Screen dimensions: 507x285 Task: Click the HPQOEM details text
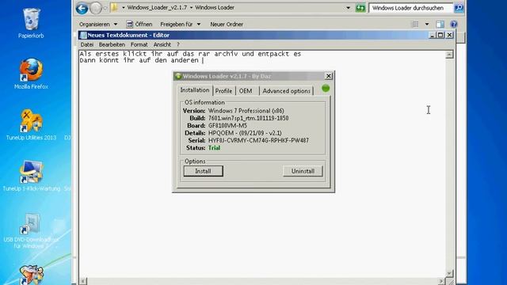245,133
